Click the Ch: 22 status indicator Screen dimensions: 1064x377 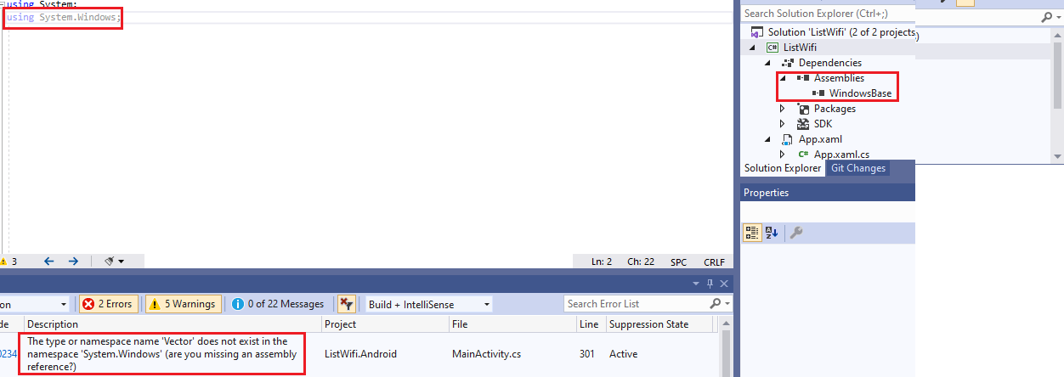(x=642, y=262)
